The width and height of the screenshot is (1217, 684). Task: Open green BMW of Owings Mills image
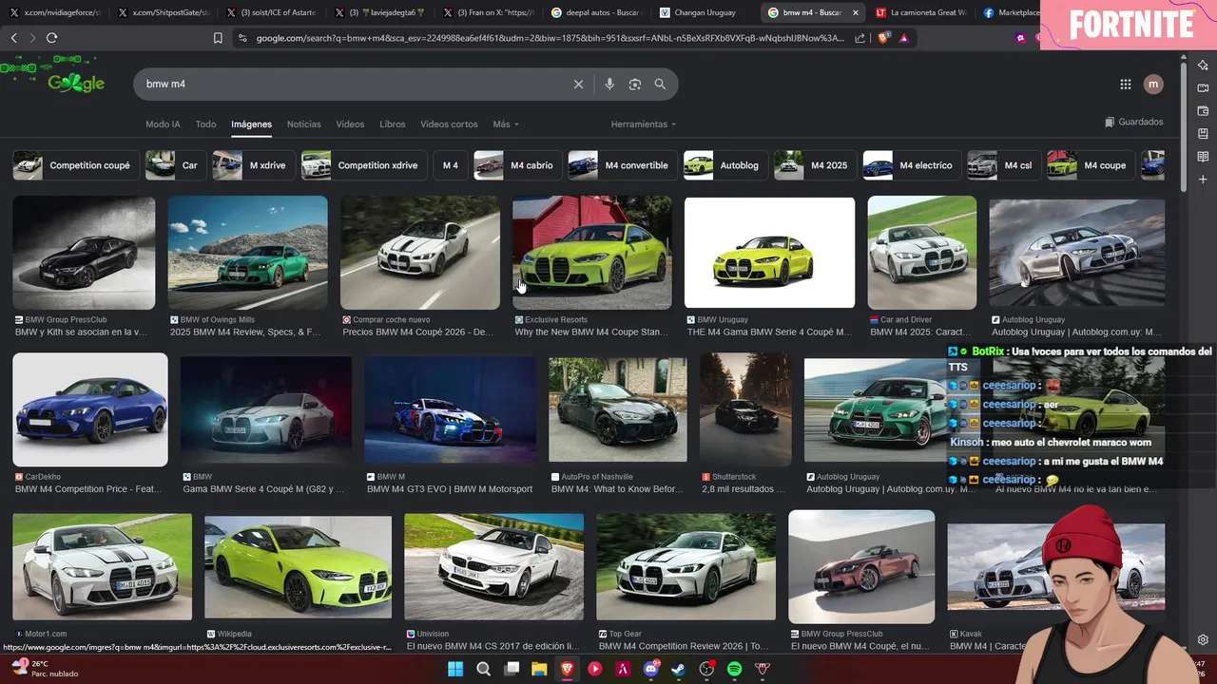[248, 253]
